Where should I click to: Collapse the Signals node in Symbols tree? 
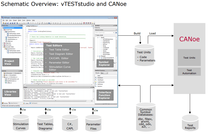pos(98,37)
